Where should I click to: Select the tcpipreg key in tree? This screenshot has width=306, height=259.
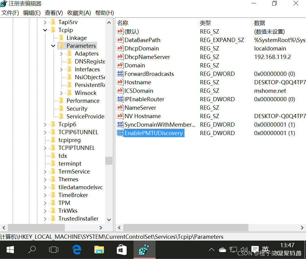(69, 140)
